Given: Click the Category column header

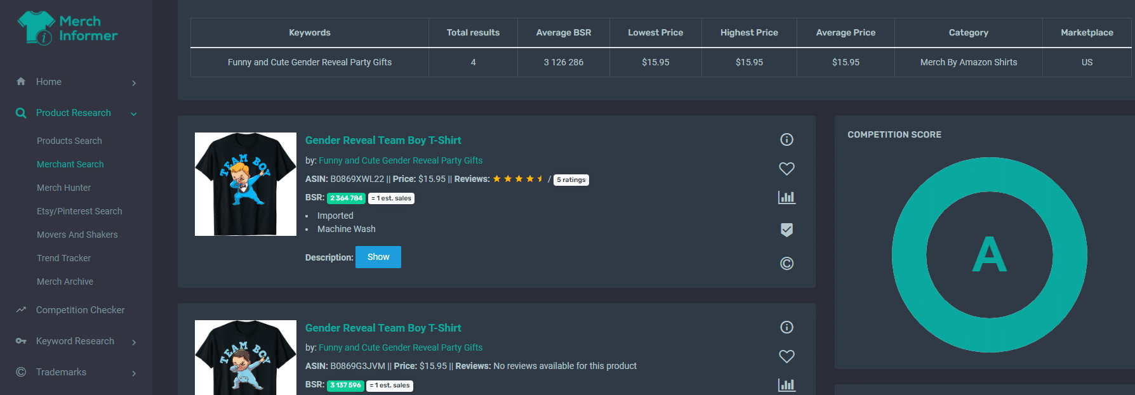Looking at the screenshot, I should [969, 32].
